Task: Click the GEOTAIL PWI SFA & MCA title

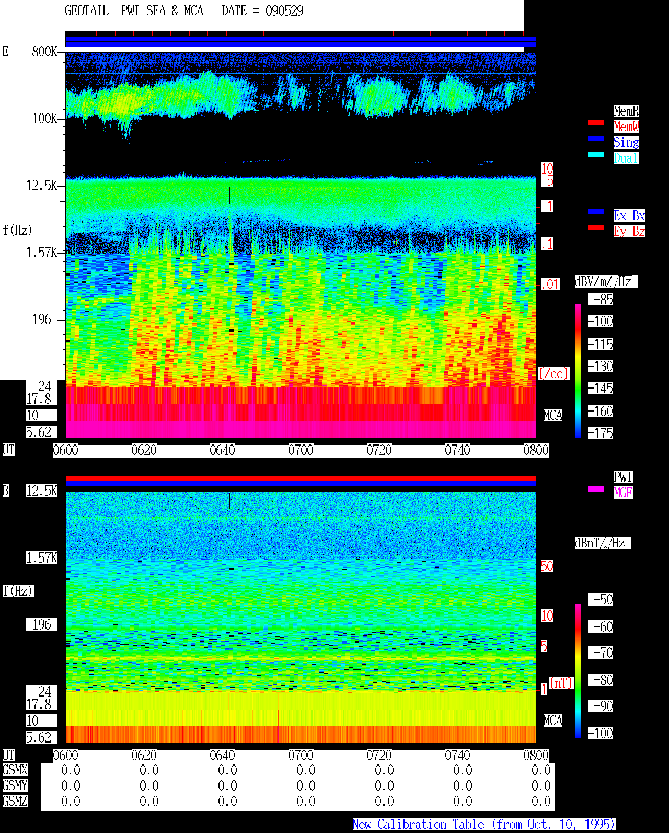Action: tap(134, 11)
